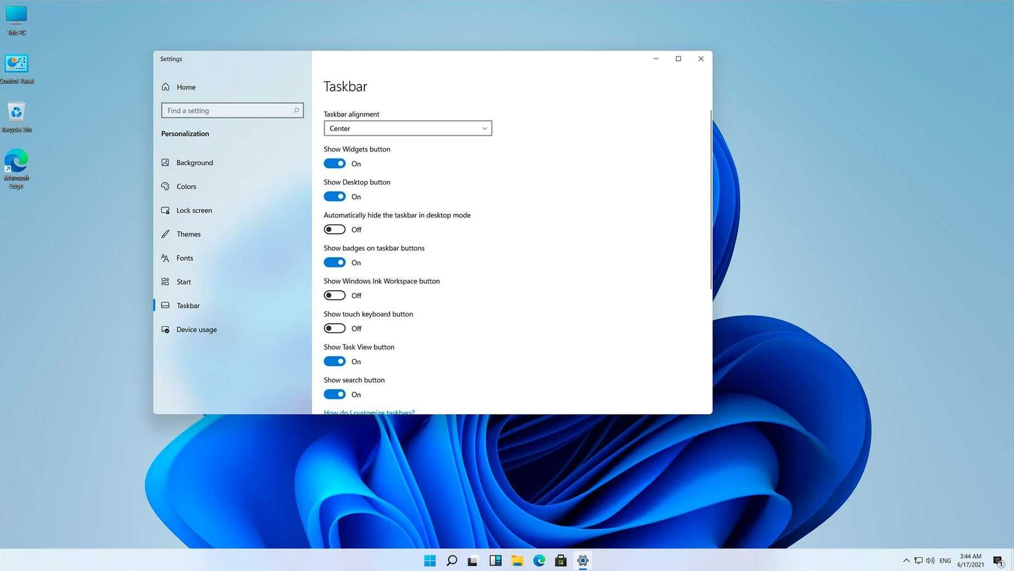Click volume speaker icon in tray
Image resolution: width=1014 pixels, height=571 pixels.
pyautogui.click(x=930, y=560)
